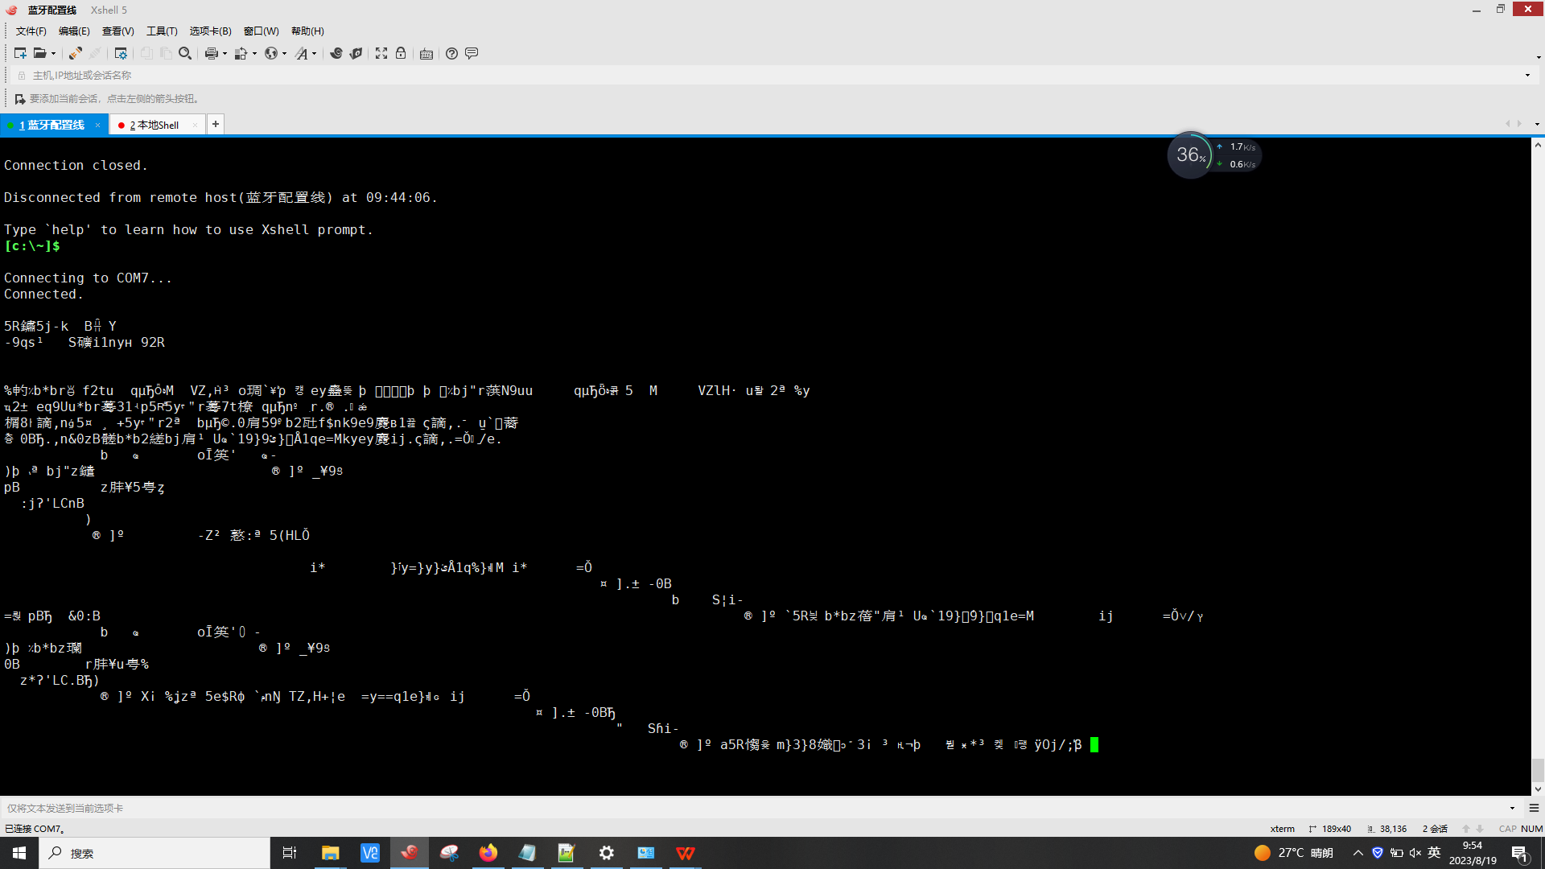Open the help question mark icon

(x=451, y=53)
